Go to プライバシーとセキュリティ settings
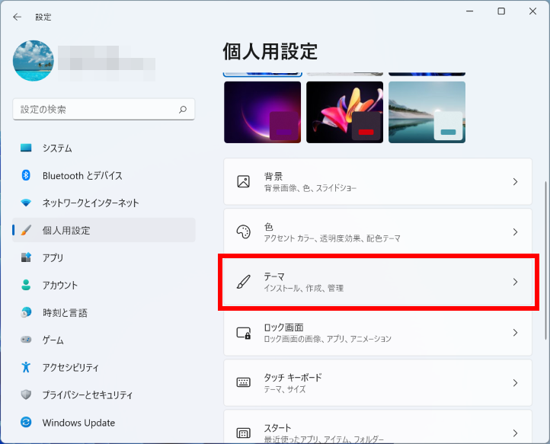 (x=104, y=394)
